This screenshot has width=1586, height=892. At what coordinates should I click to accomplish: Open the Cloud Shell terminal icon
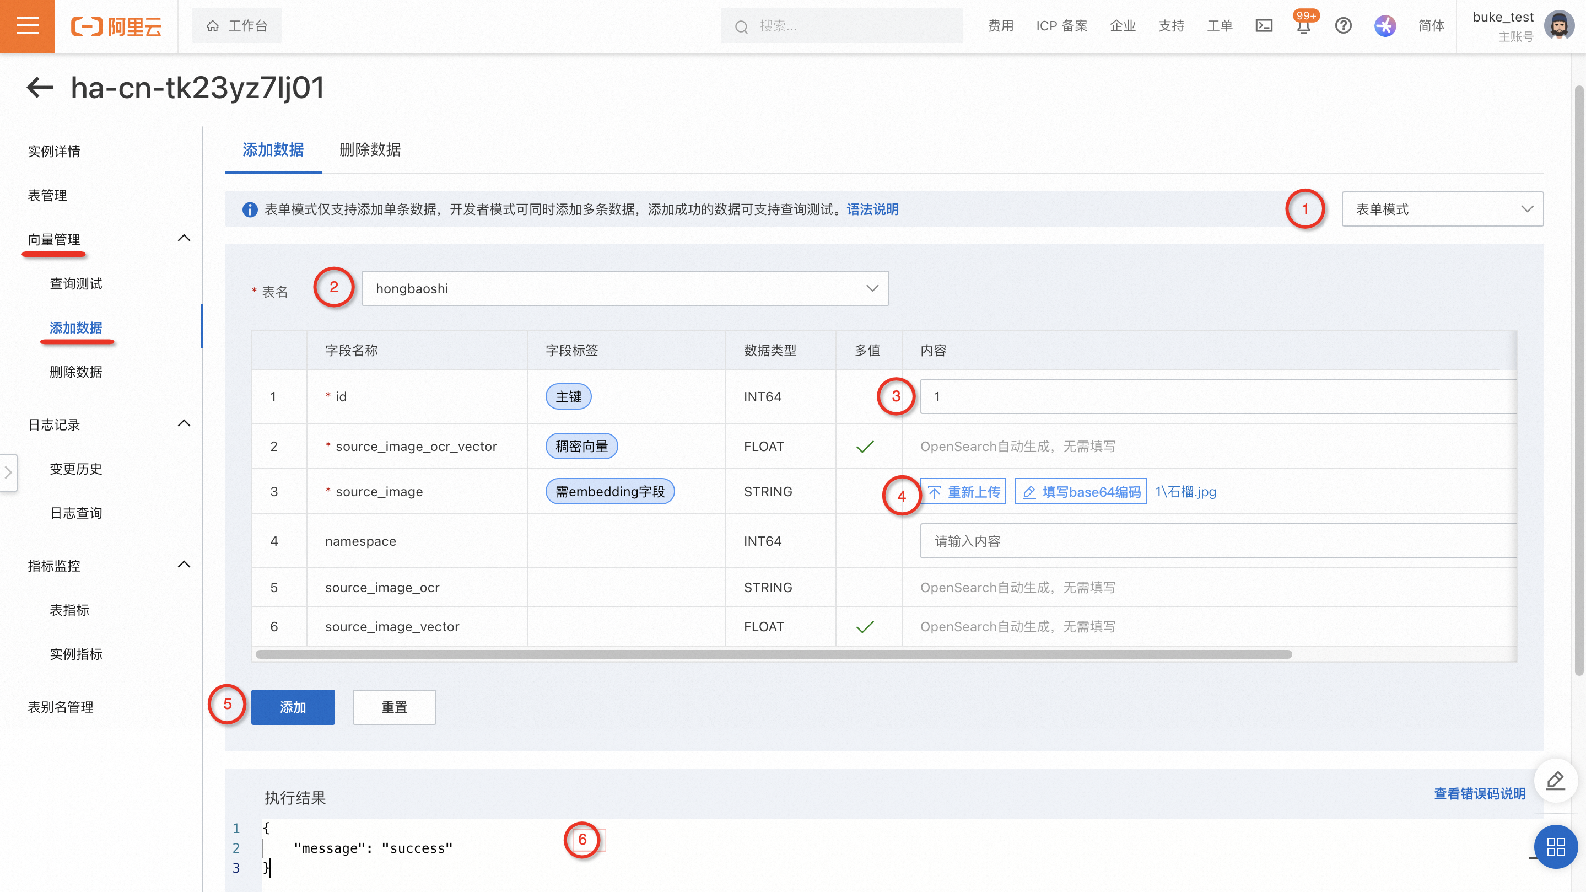pos(1264,26)
